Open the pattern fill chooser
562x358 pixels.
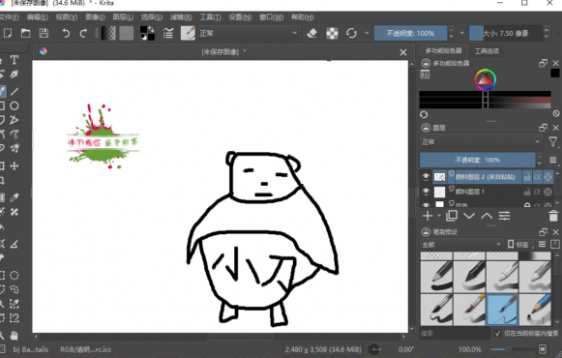(x=126, y=33)
